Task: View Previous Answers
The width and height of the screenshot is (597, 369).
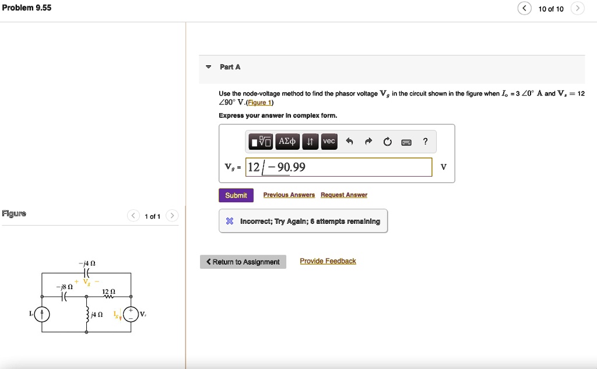Action: (290, 194)
